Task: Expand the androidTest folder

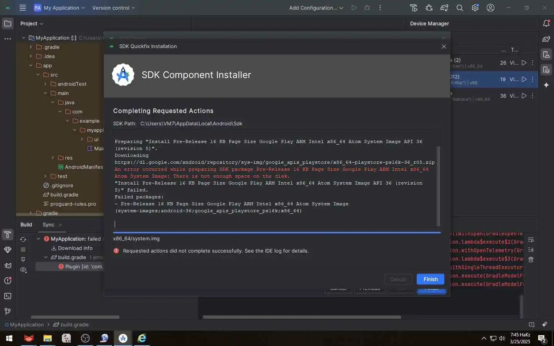Action: (45, 84)
